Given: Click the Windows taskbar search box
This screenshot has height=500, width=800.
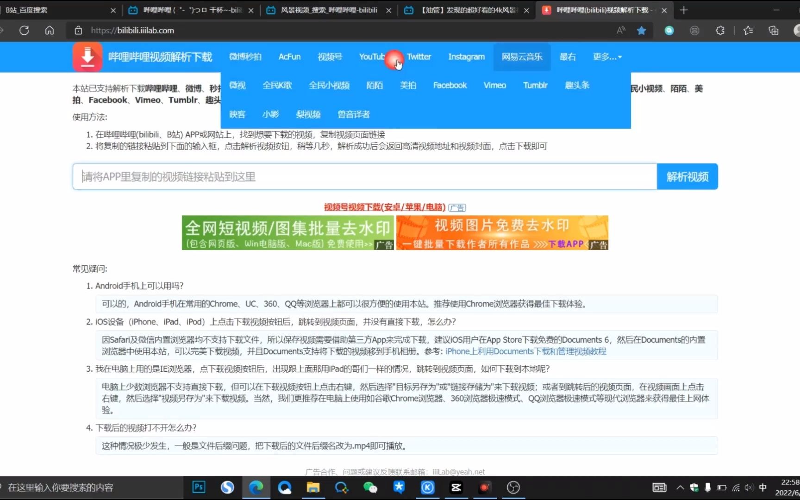Looking at the screenshot, I should (92, 487).
